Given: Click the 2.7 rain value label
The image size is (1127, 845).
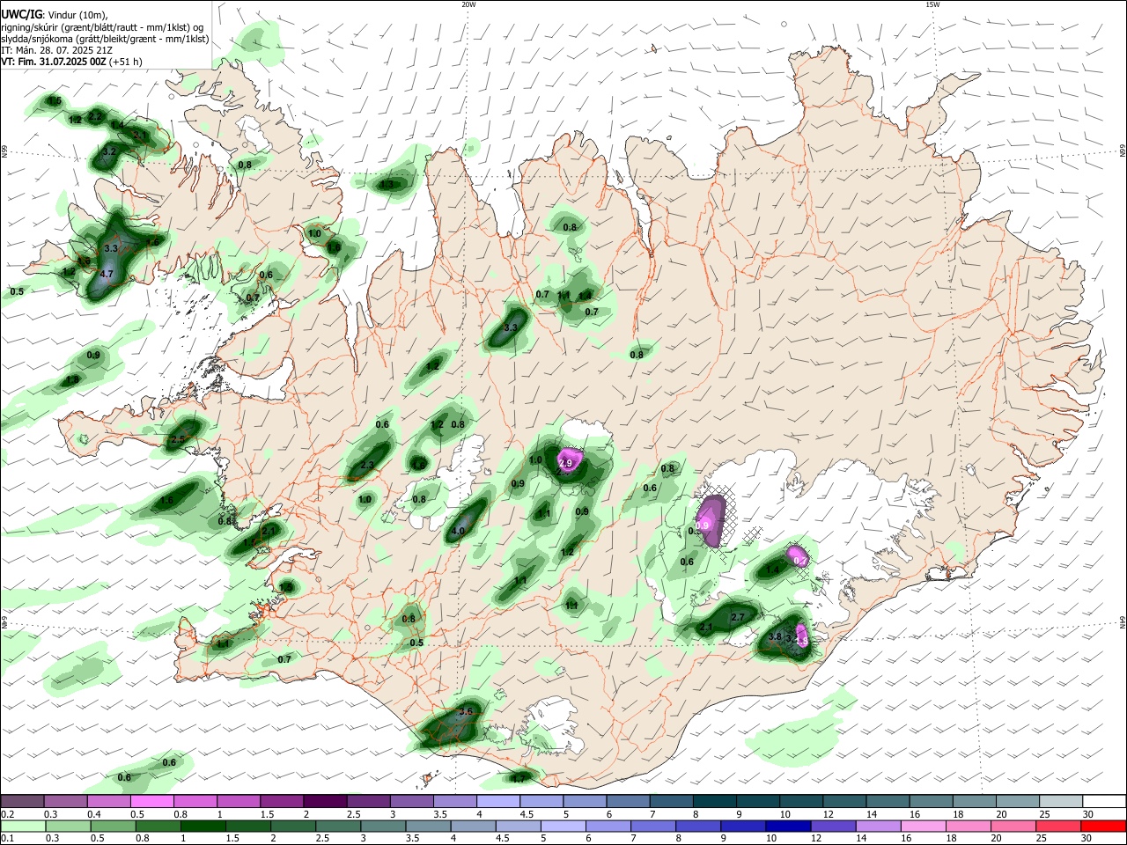Looking at the screenshot, I should [738, 618].
